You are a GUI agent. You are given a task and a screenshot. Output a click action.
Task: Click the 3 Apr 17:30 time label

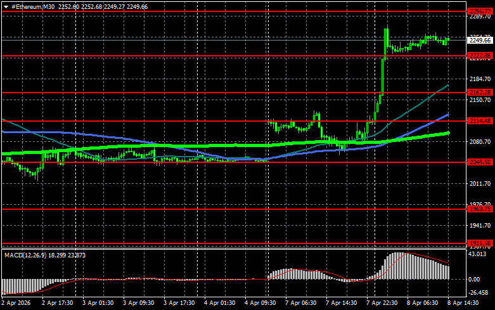[179, 303]
